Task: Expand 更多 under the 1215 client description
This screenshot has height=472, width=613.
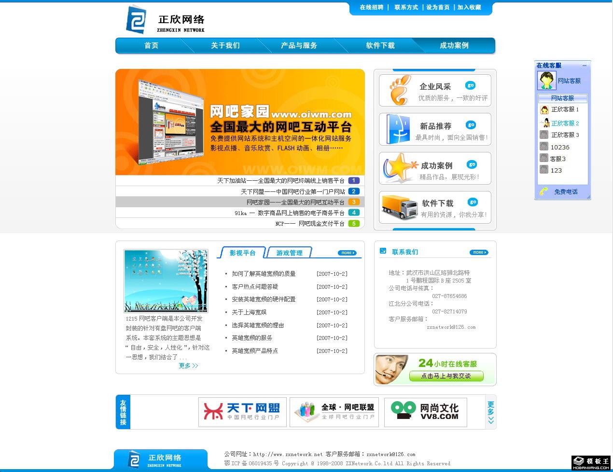Action: coord(188,366)
